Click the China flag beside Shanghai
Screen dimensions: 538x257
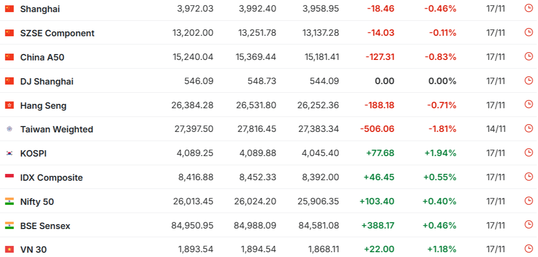click(10, 9)
